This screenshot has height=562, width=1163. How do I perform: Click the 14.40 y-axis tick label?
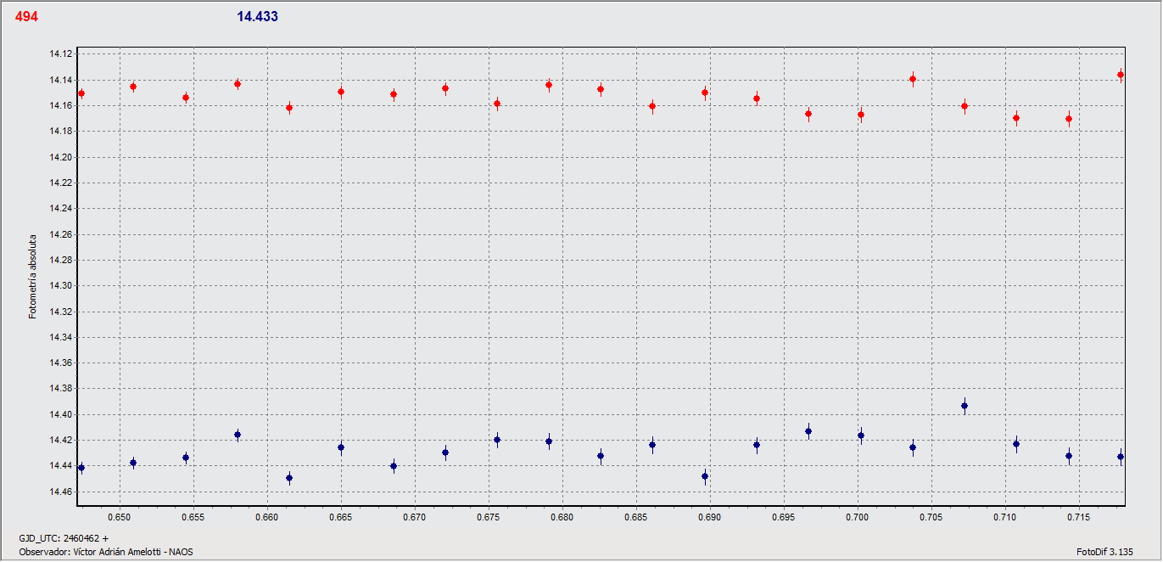(x=61, y=414)
